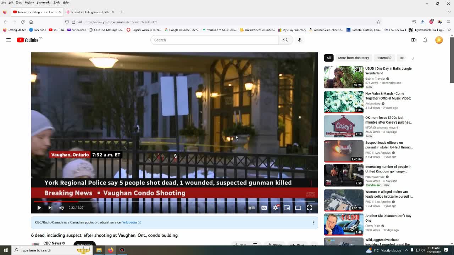454x255 pixels.
Task: Close the first YouTube tab
Action: (60, 12)
